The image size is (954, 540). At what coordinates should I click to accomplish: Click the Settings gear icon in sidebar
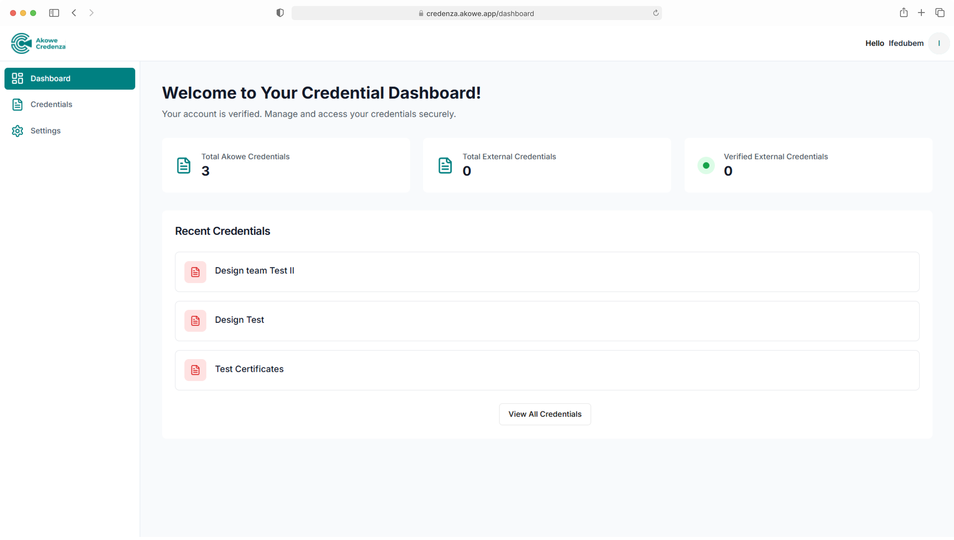point(17,131)
